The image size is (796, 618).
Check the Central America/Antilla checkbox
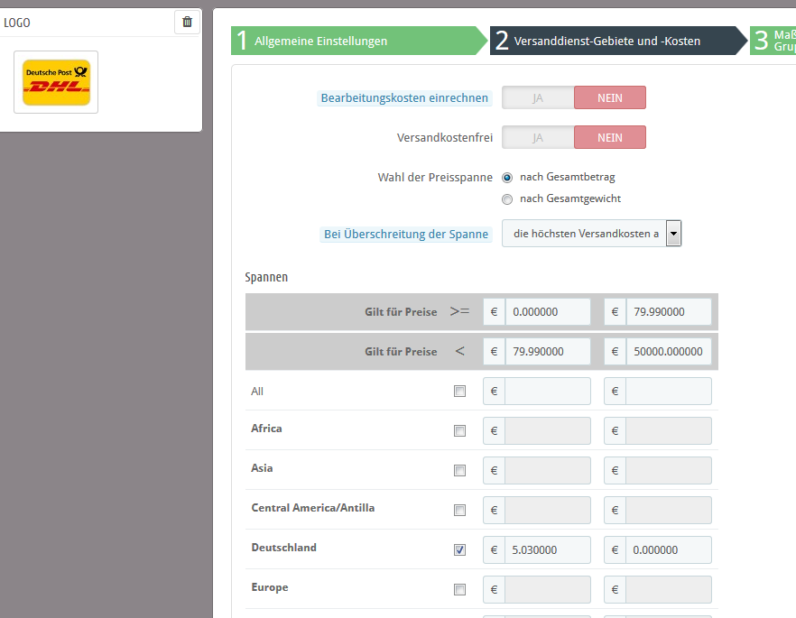[x=459, y=511]
